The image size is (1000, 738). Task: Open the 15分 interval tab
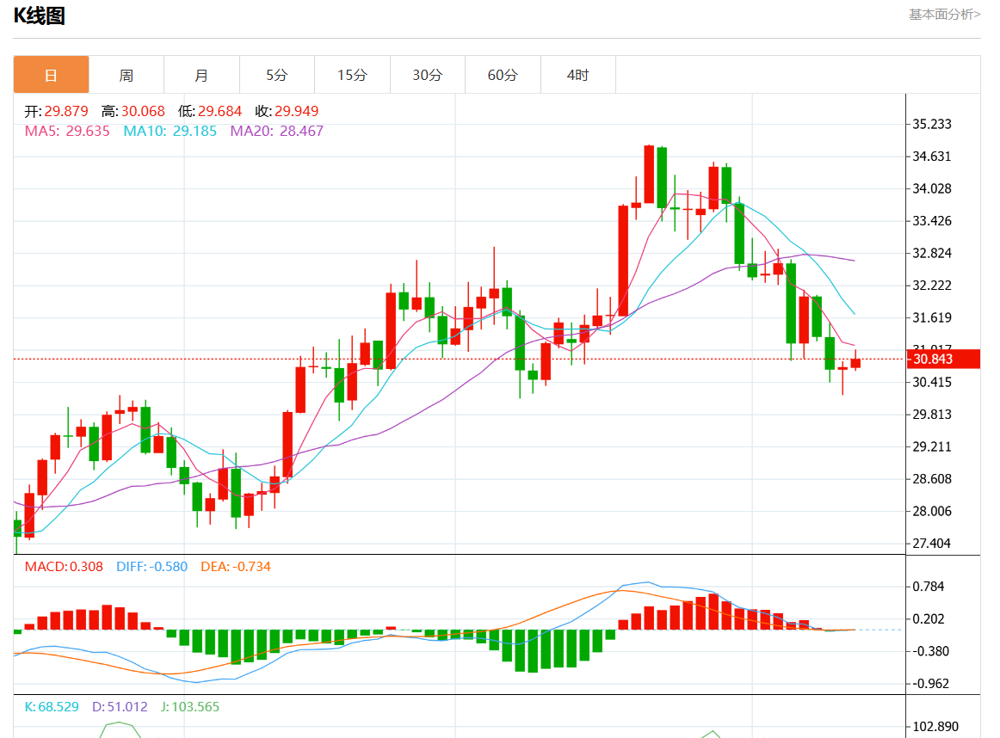coord(352,75)
